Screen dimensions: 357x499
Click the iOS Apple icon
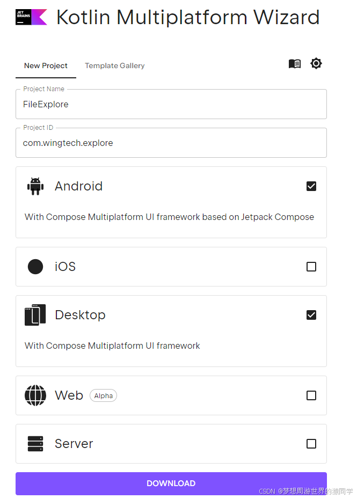pyautogui.click(x=35, y=267)
